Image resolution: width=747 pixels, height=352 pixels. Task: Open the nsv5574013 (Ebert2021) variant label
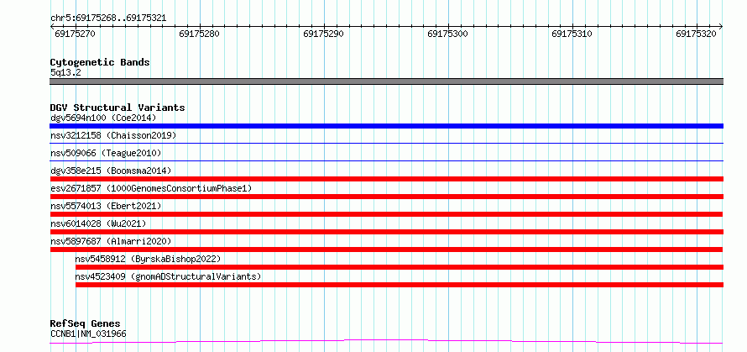click(x=106, y=206)
